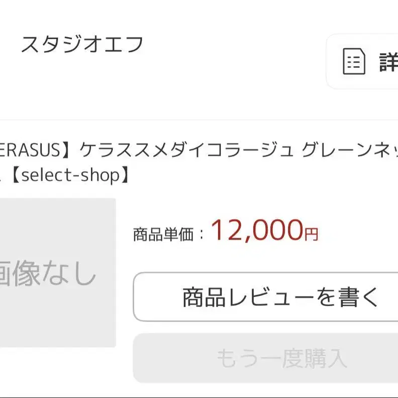Open the スタジオエフ shop page
The height and width of the screenshot is (398, 398).
[x=82, y=44]
